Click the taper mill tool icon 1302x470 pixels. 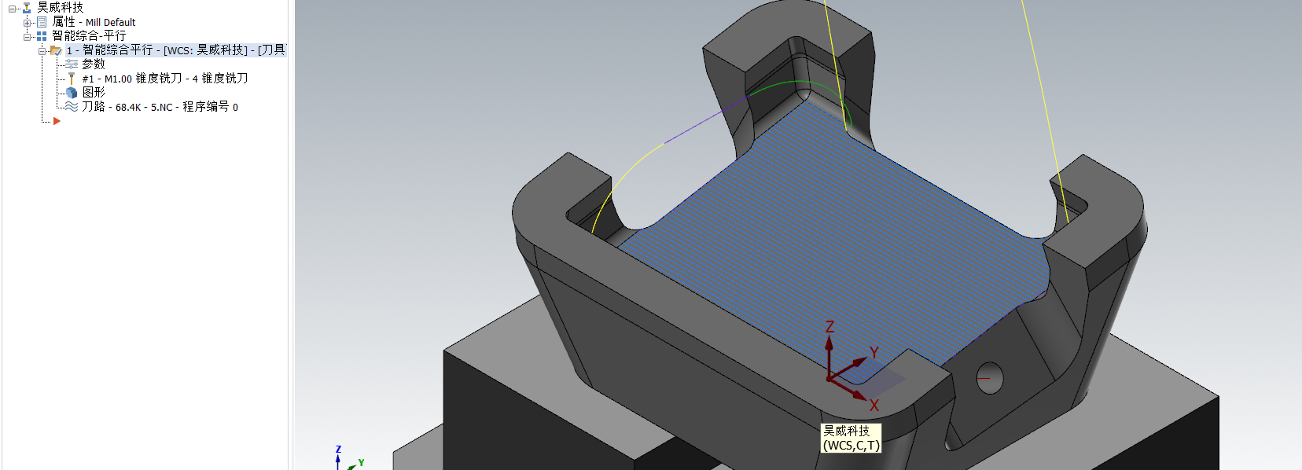click(72, 79)
